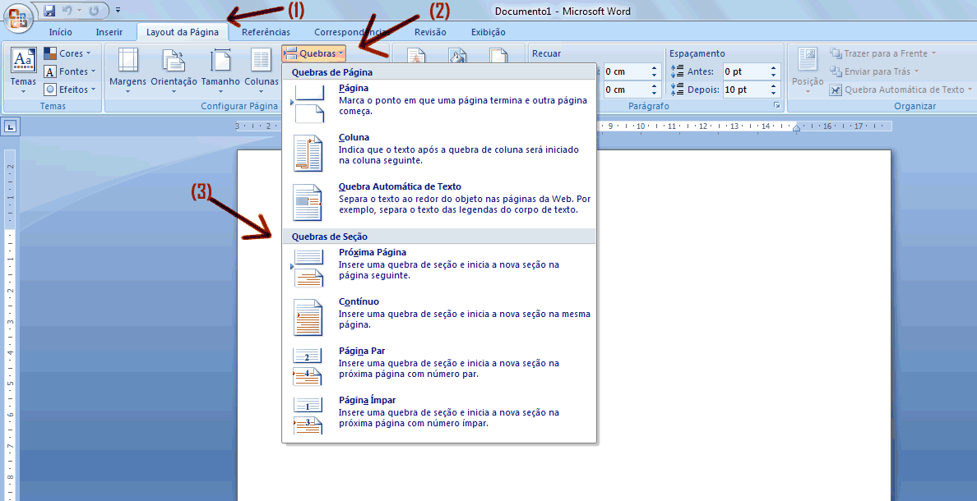The height and width of the screenshot is (501, 977).
Task: Open the Tamanho paper size options
Action: click(x=220, y=71)
